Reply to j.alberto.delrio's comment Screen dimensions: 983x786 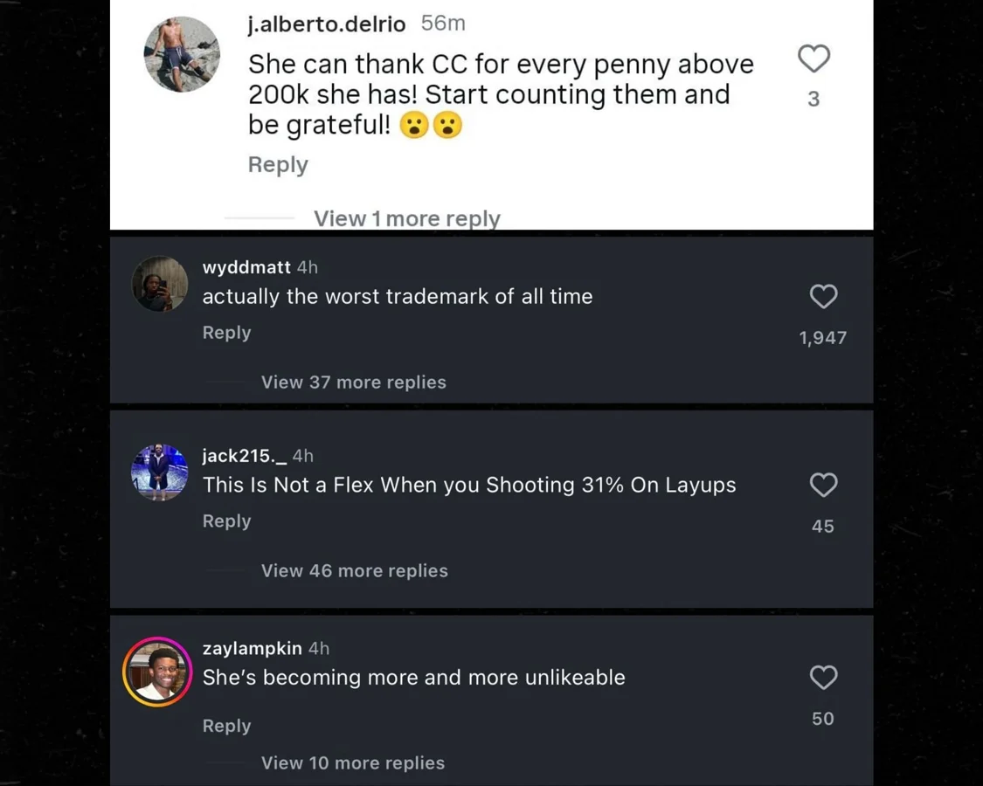coord(278,165)
